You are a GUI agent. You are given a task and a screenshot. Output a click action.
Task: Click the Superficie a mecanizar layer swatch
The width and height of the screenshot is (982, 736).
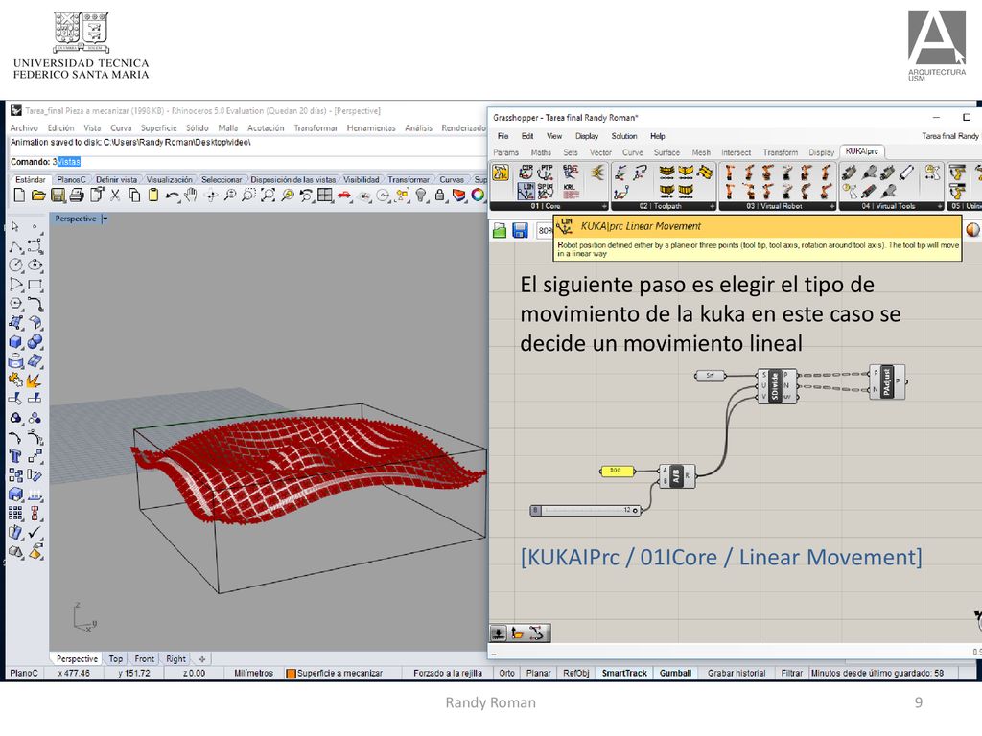tap(291, 674)
